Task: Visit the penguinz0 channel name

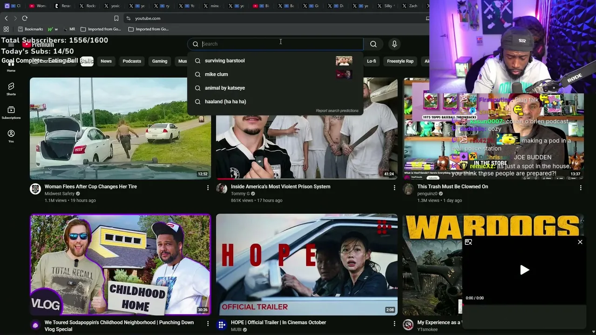Action: pos(427,194)
